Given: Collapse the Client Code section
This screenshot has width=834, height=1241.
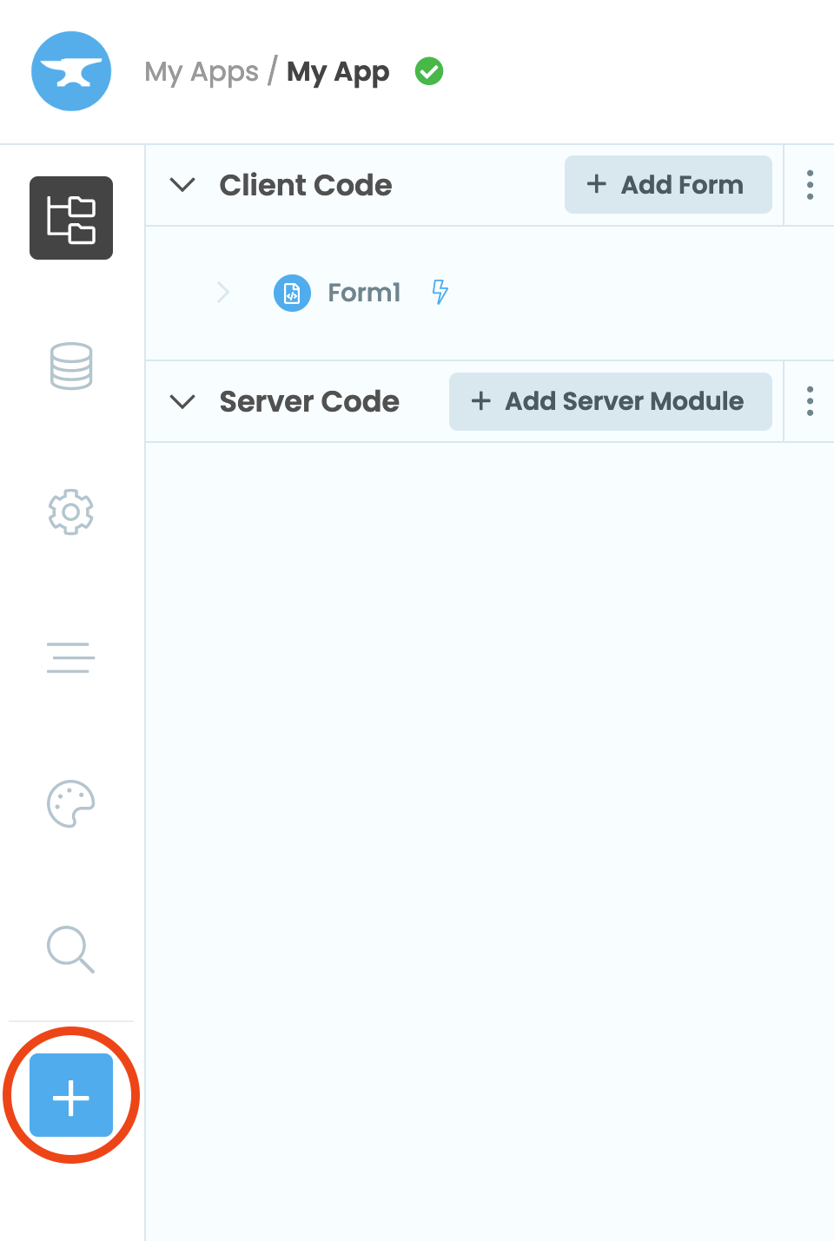Looking at the screenshot, I should [182, 184].
